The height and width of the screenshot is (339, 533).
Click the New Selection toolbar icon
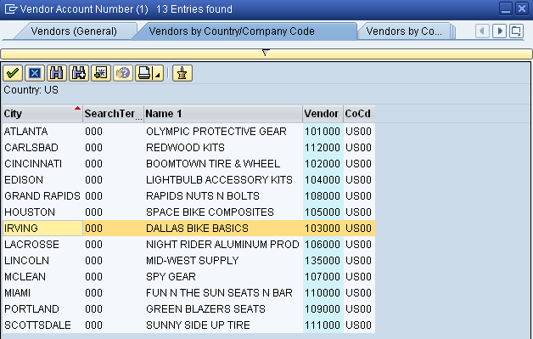tap(101, 73)
